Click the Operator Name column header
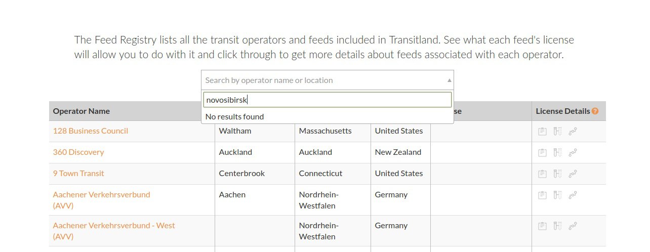This screenshot has width=650, height=252. 82,111
